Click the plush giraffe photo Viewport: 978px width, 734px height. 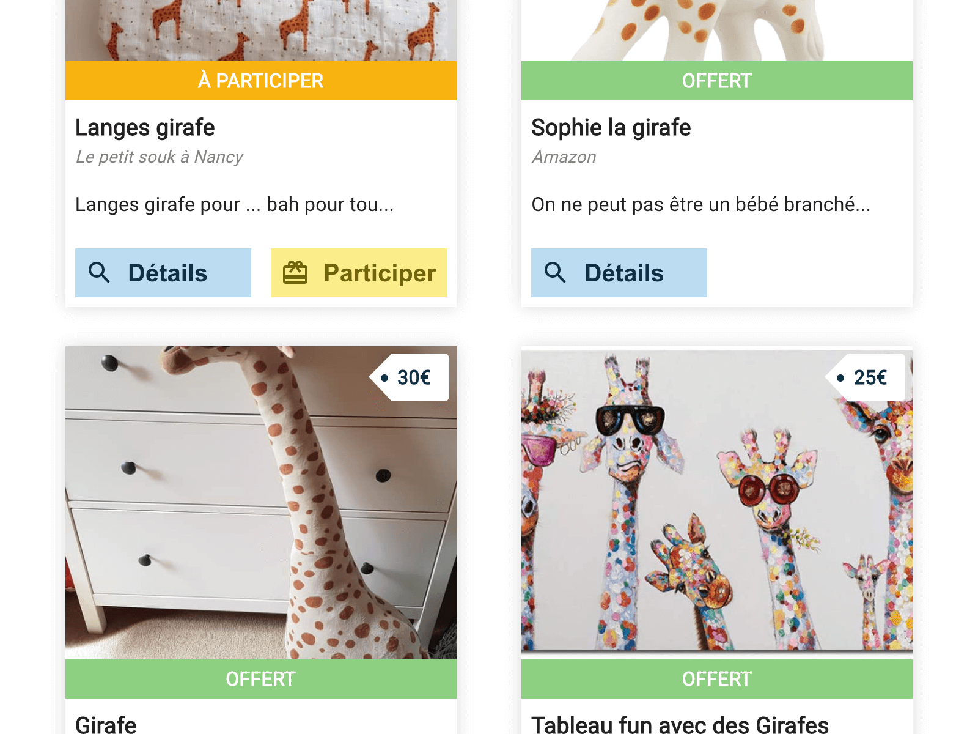pyautogui.click(x=261, y=503)
